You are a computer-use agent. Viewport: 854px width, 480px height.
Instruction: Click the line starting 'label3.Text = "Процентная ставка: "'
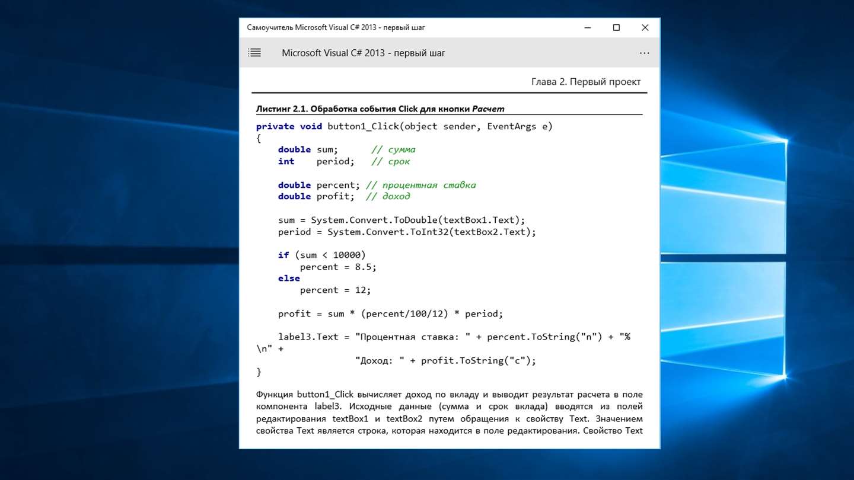[x=454, y=337]
